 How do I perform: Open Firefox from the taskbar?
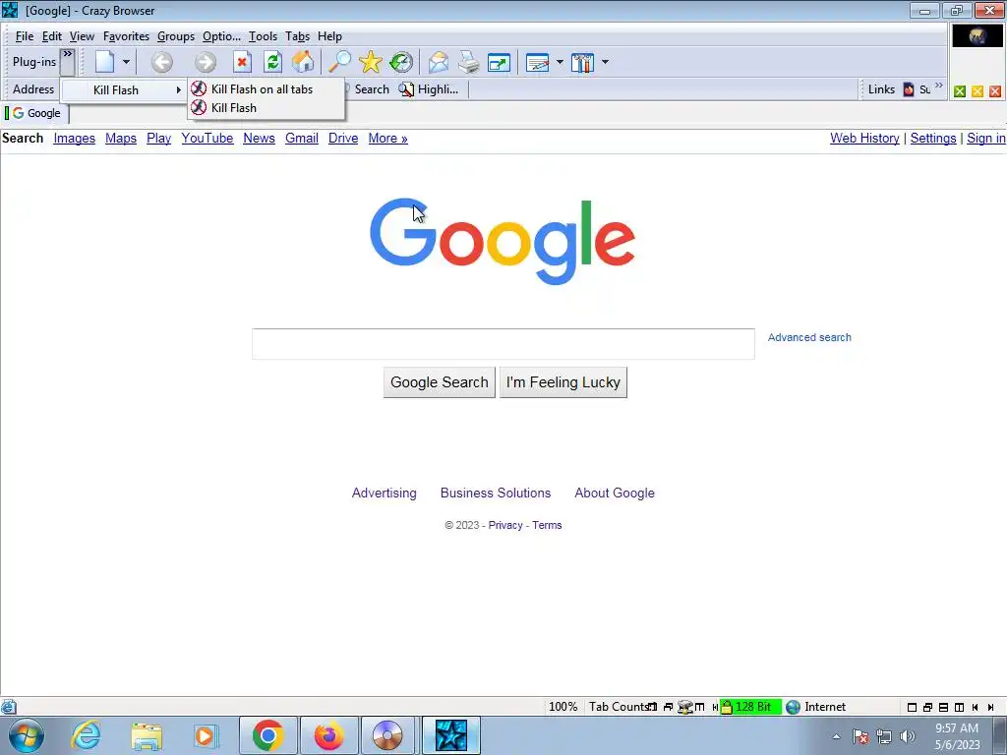pyautogui.click(x=328, y=735)
